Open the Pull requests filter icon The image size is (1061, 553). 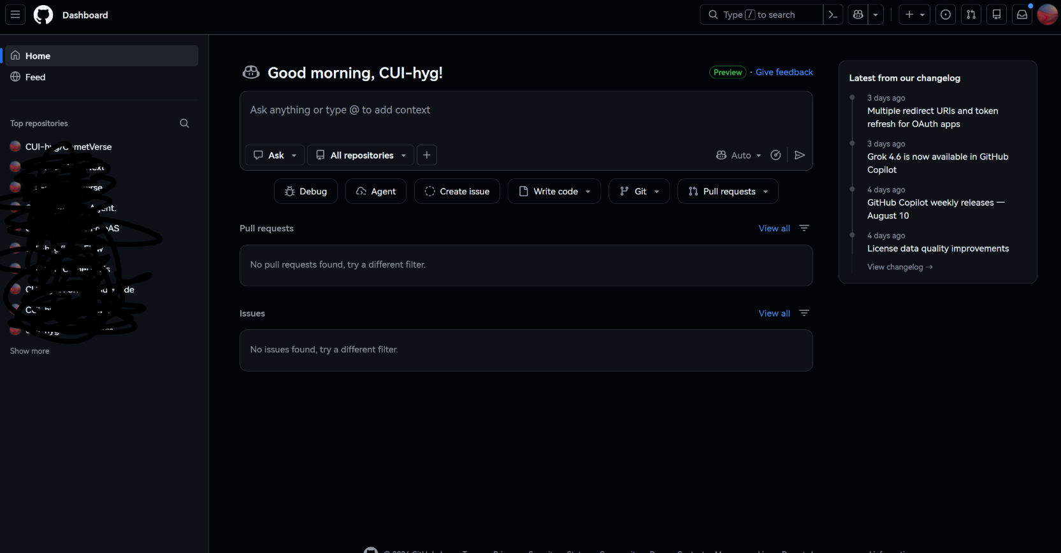[804, 228]
